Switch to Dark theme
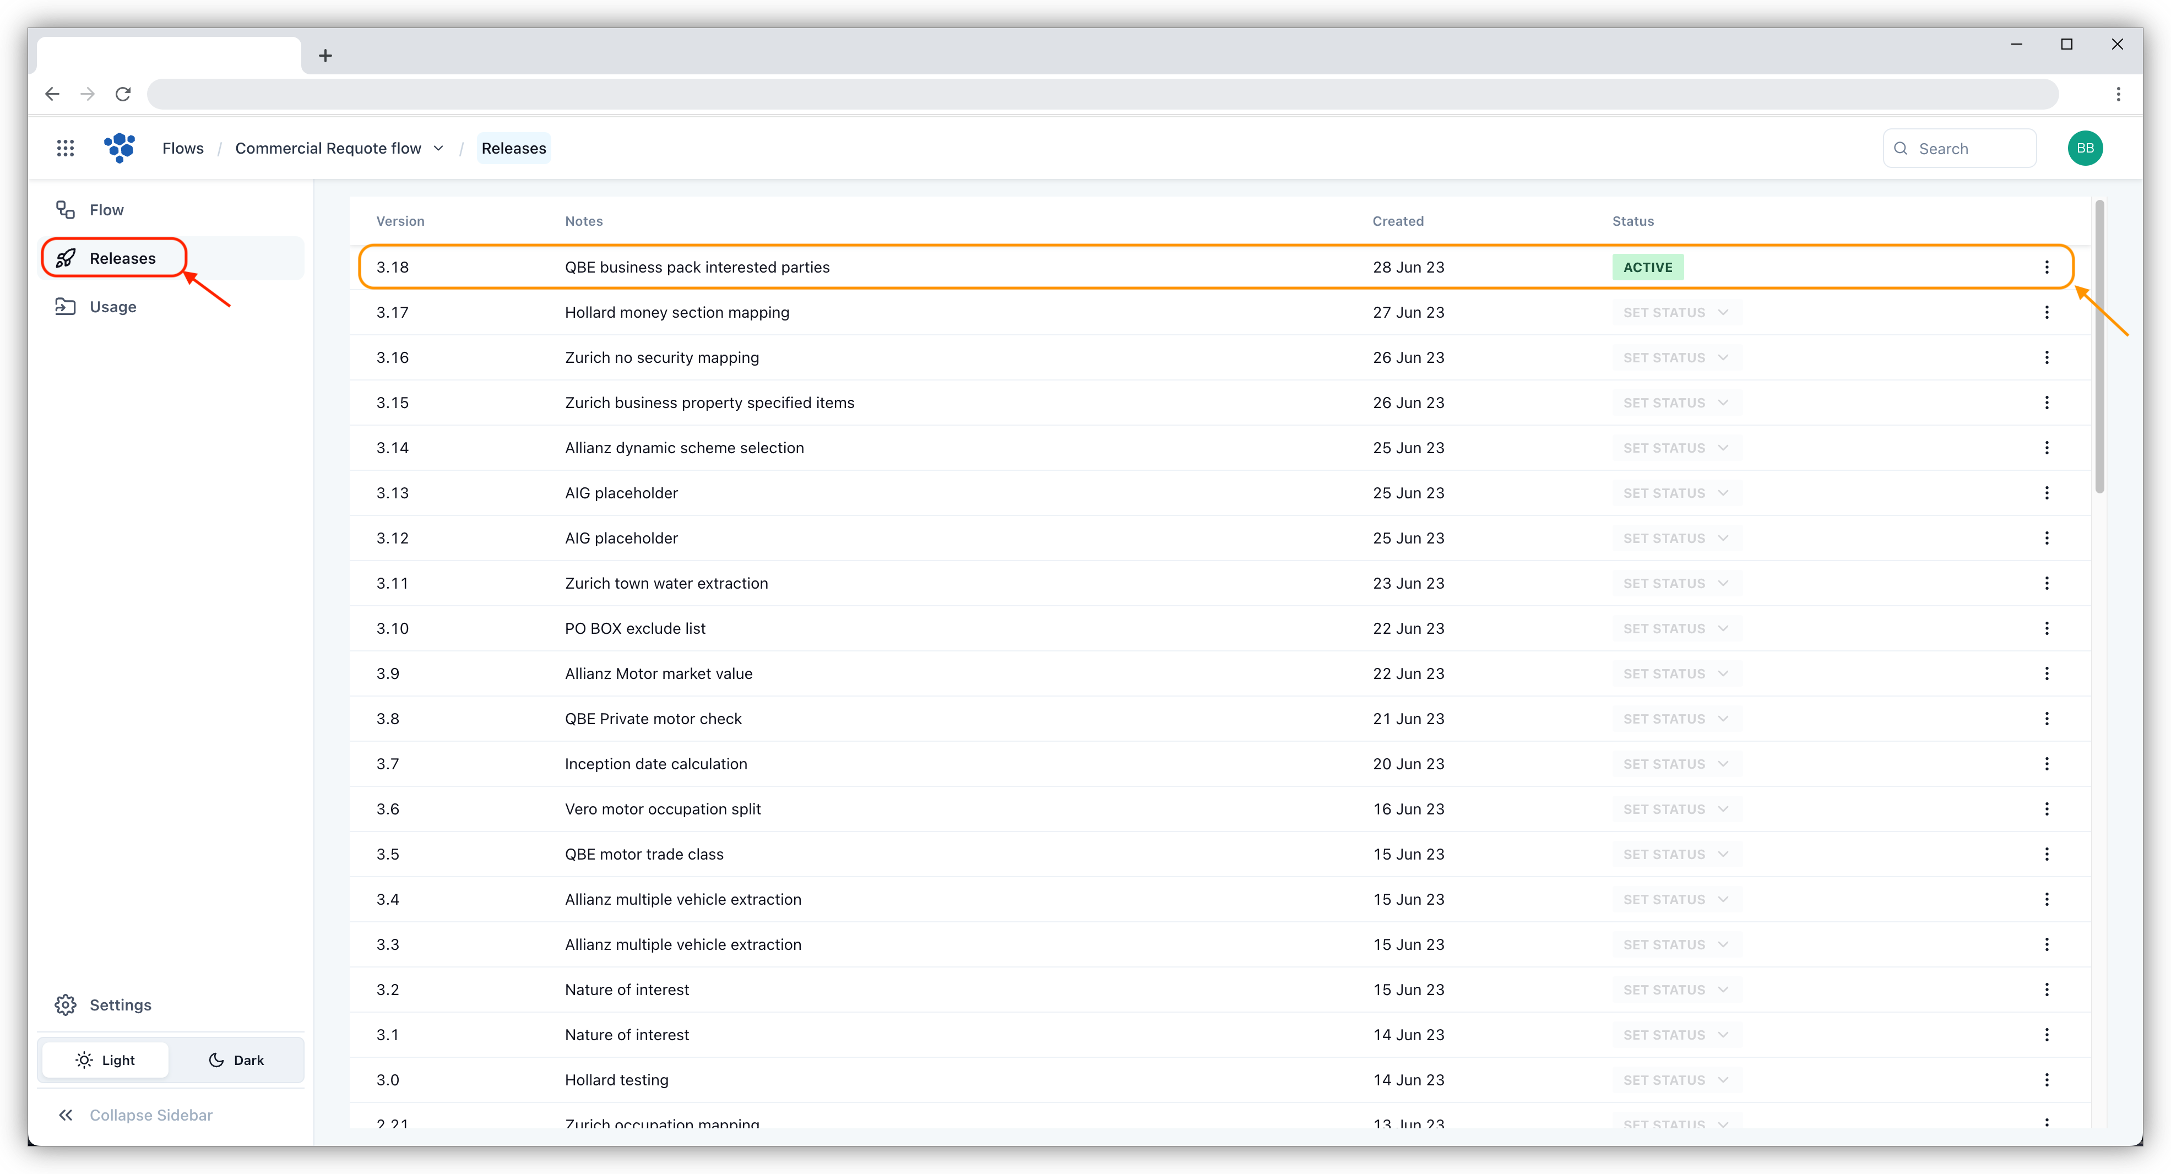This screenshot has width=2171, height=1174. [x=236, y=1060]
